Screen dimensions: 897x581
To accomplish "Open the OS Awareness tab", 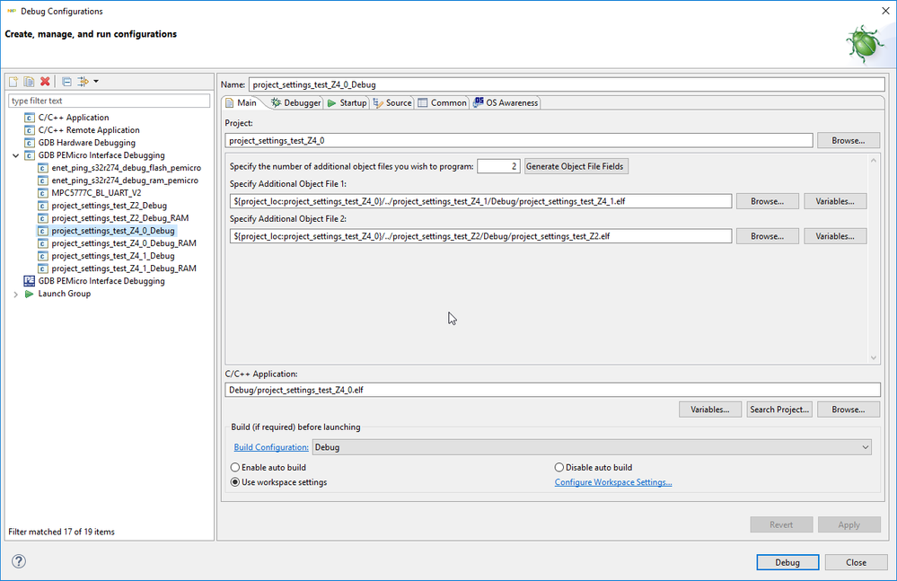I will click(x=506, y=103).
